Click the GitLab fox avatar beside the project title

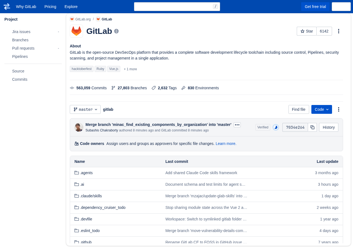[x=76, y=31]
